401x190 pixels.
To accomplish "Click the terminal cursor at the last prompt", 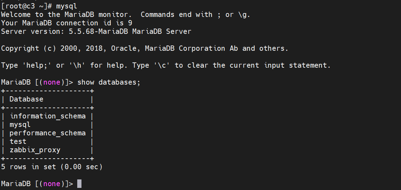I will (79, 184).
